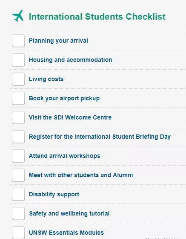Tick the Planning your arrival checkbox
Viewport: 186px width, 239px height.
(18, 41)
